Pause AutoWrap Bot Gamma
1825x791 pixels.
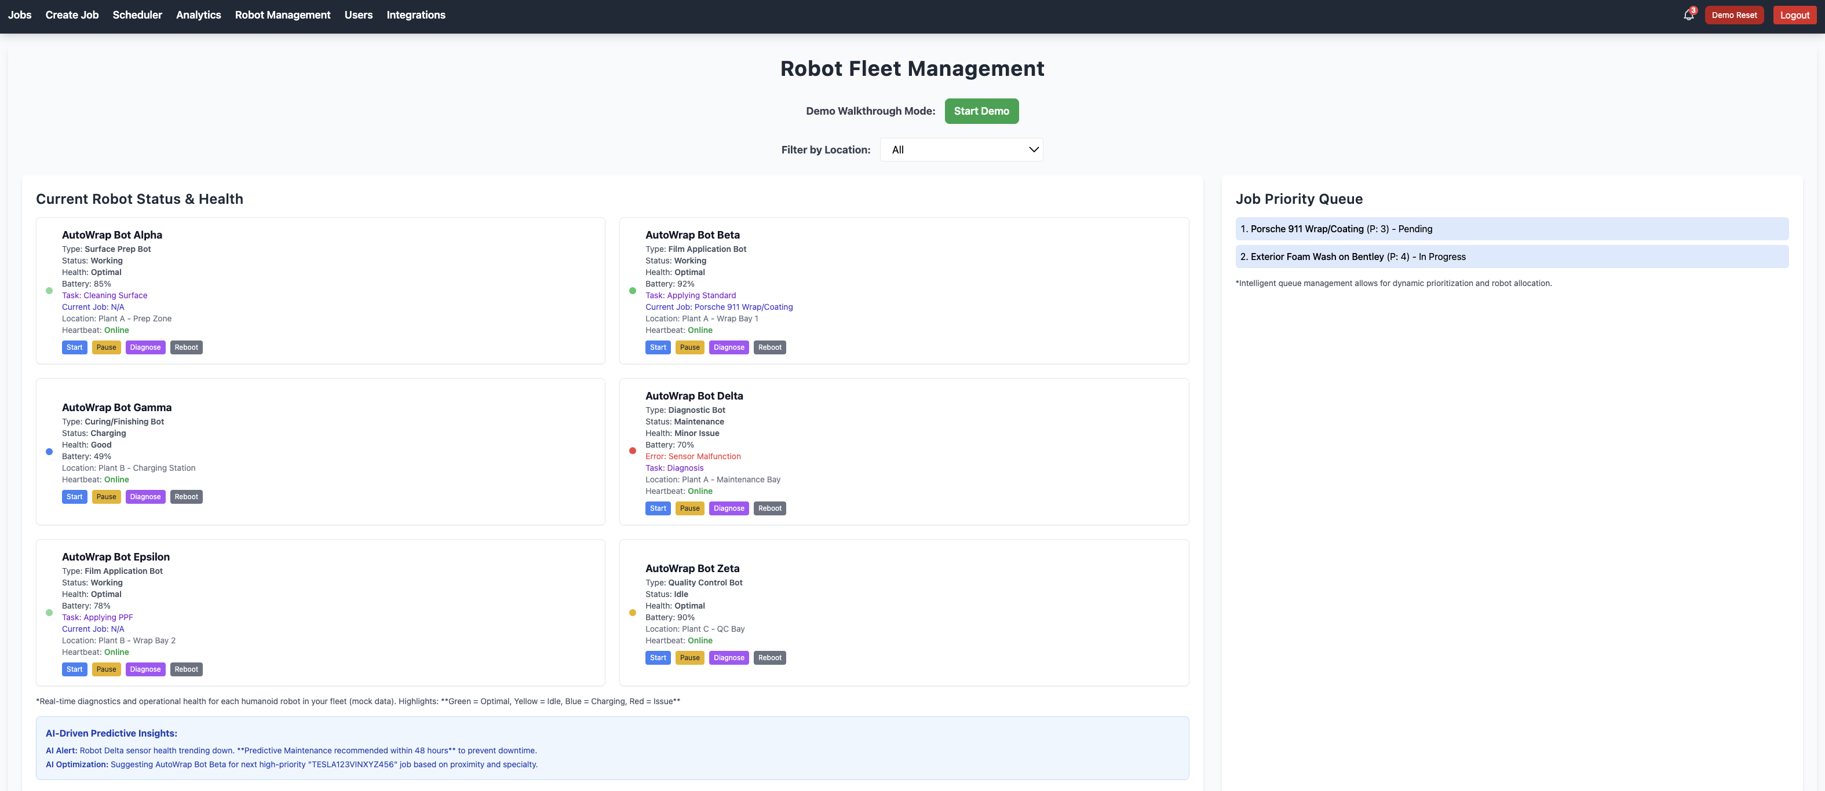click(106, 497)
